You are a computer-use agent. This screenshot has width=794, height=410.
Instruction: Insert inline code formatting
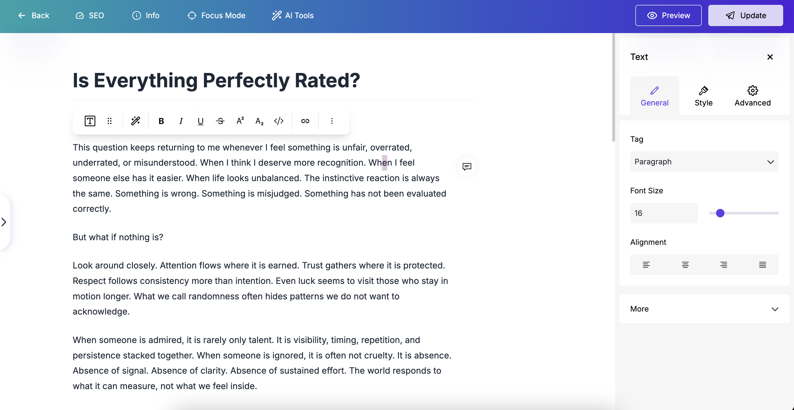tap(279, 121)
